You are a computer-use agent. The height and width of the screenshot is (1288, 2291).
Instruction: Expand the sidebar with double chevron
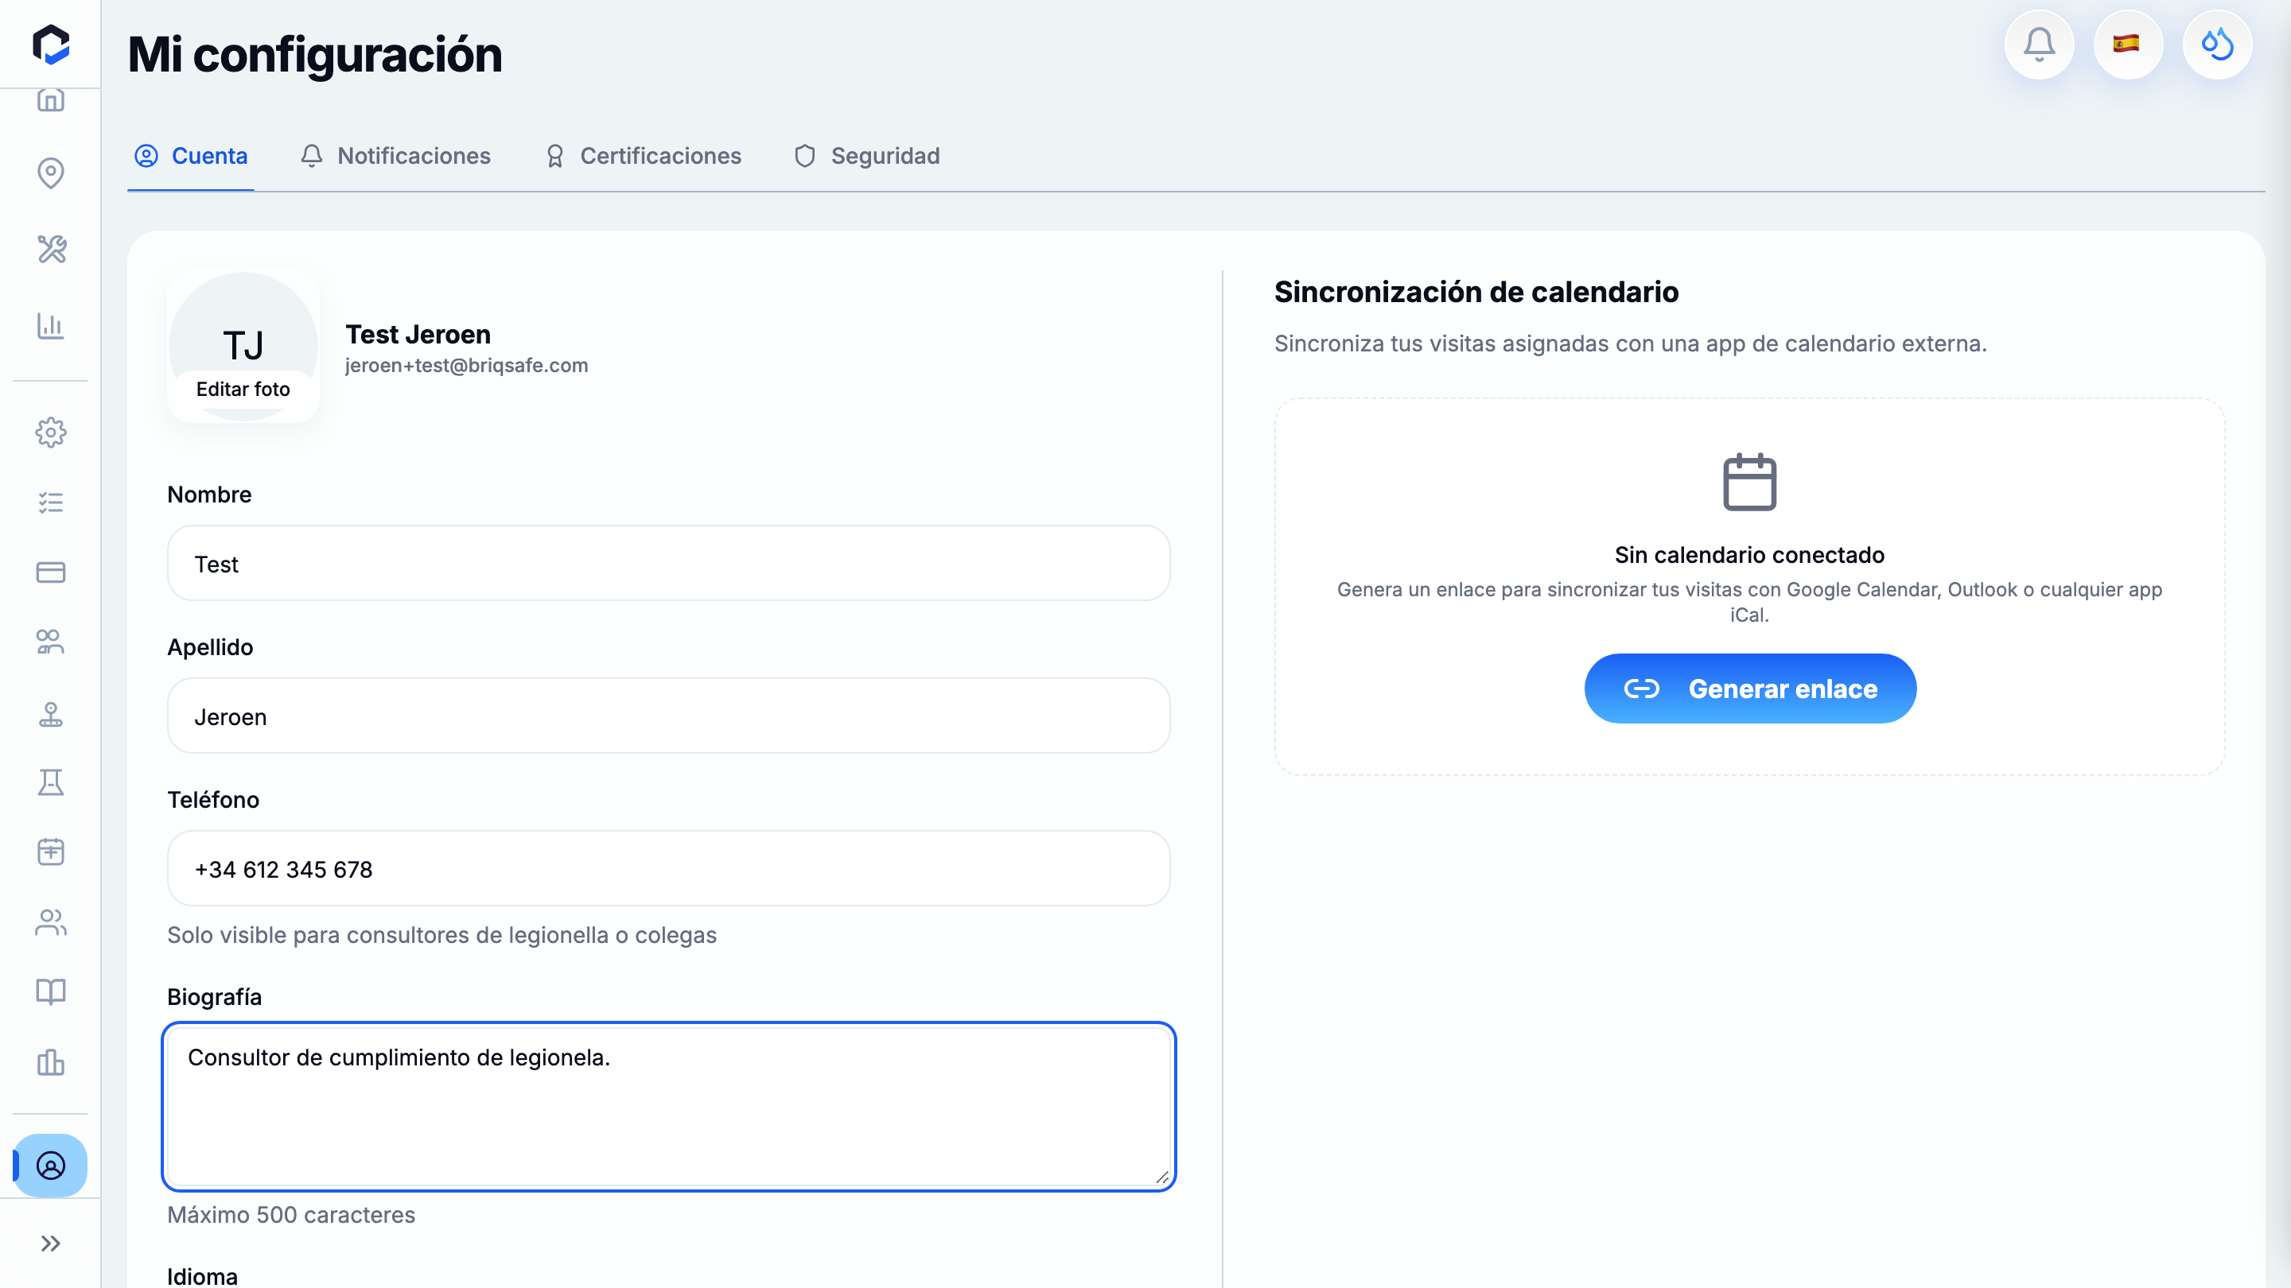pos(51,1243)
